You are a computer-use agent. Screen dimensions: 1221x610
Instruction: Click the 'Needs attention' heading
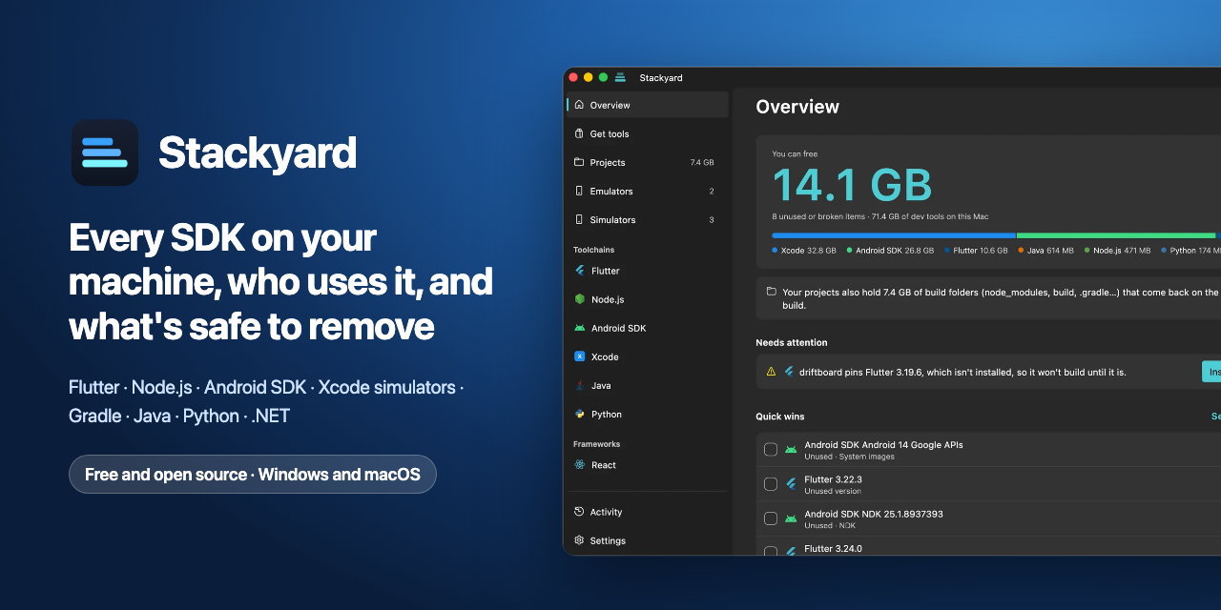click(x=792, y=342)
